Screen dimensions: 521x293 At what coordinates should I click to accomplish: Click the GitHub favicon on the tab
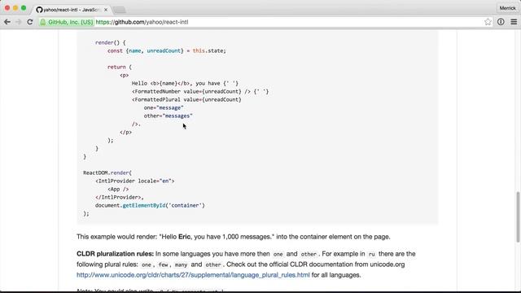40,10
